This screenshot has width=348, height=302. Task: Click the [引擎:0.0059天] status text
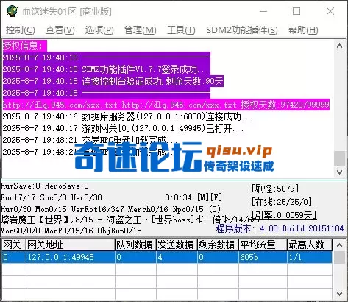tap(285, 215)
